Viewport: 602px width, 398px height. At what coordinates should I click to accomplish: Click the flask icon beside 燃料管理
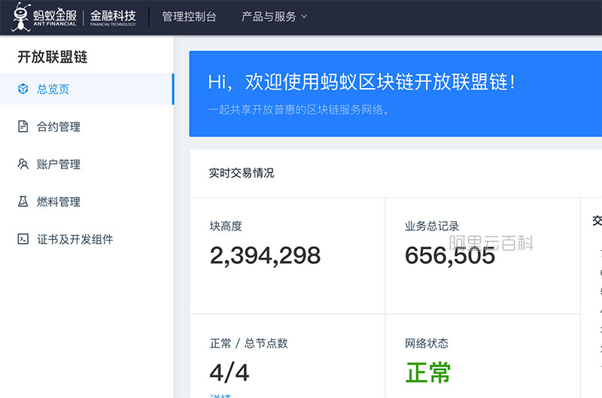23,202
